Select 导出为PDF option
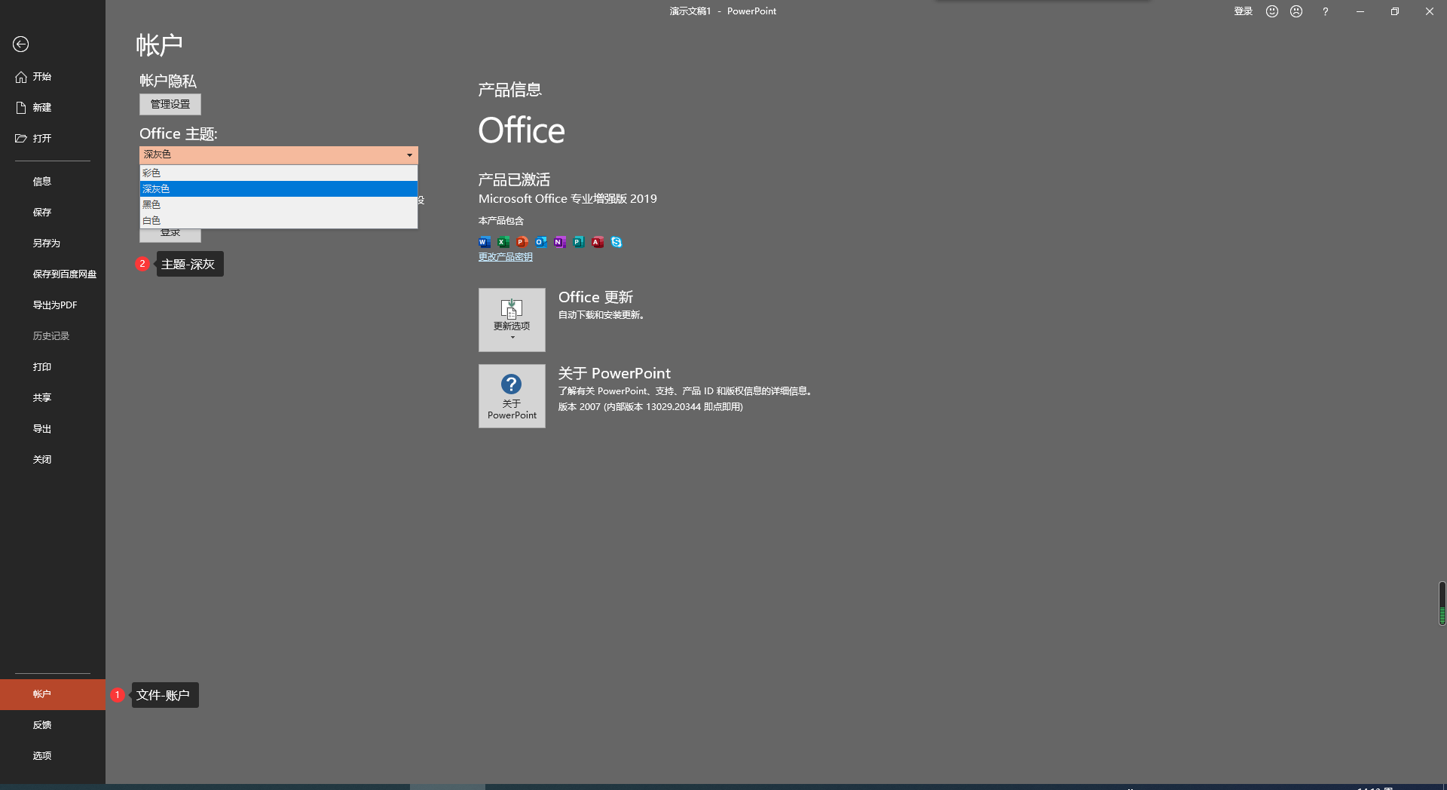Screen dimensions: 1447x790 click(x=55, y=305)
